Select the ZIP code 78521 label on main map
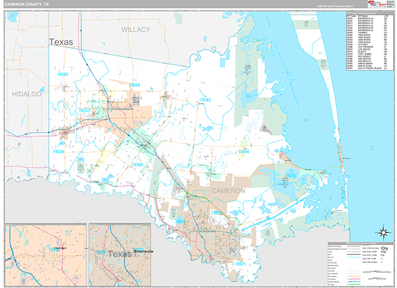 240,264
